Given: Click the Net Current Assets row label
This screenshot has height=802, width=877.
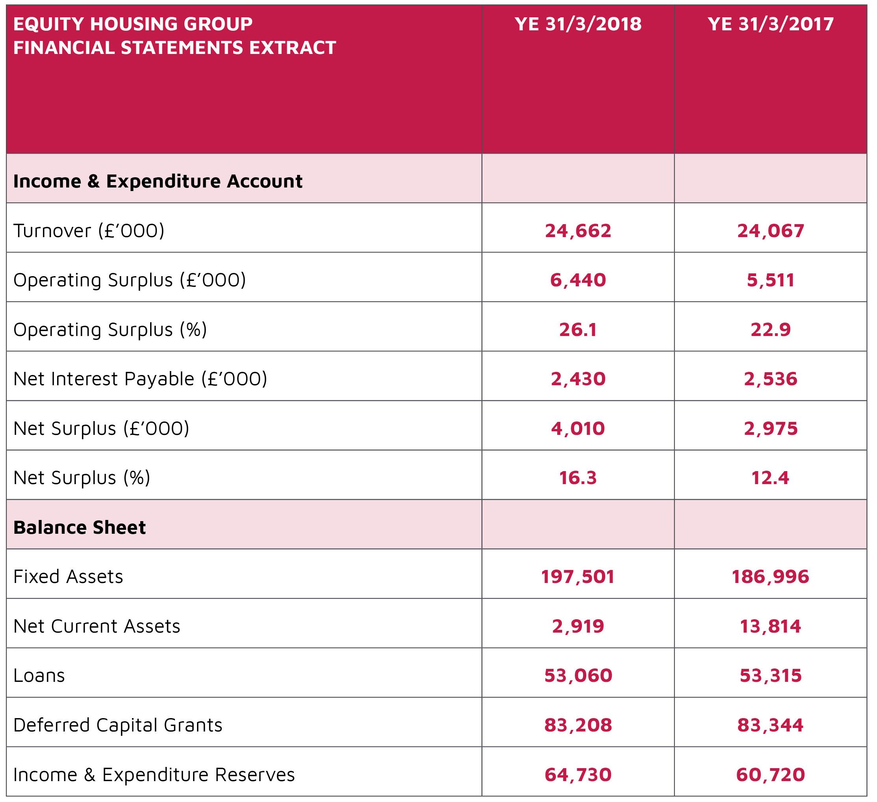Looking at the screenshot, I should [x=97, y=626].
